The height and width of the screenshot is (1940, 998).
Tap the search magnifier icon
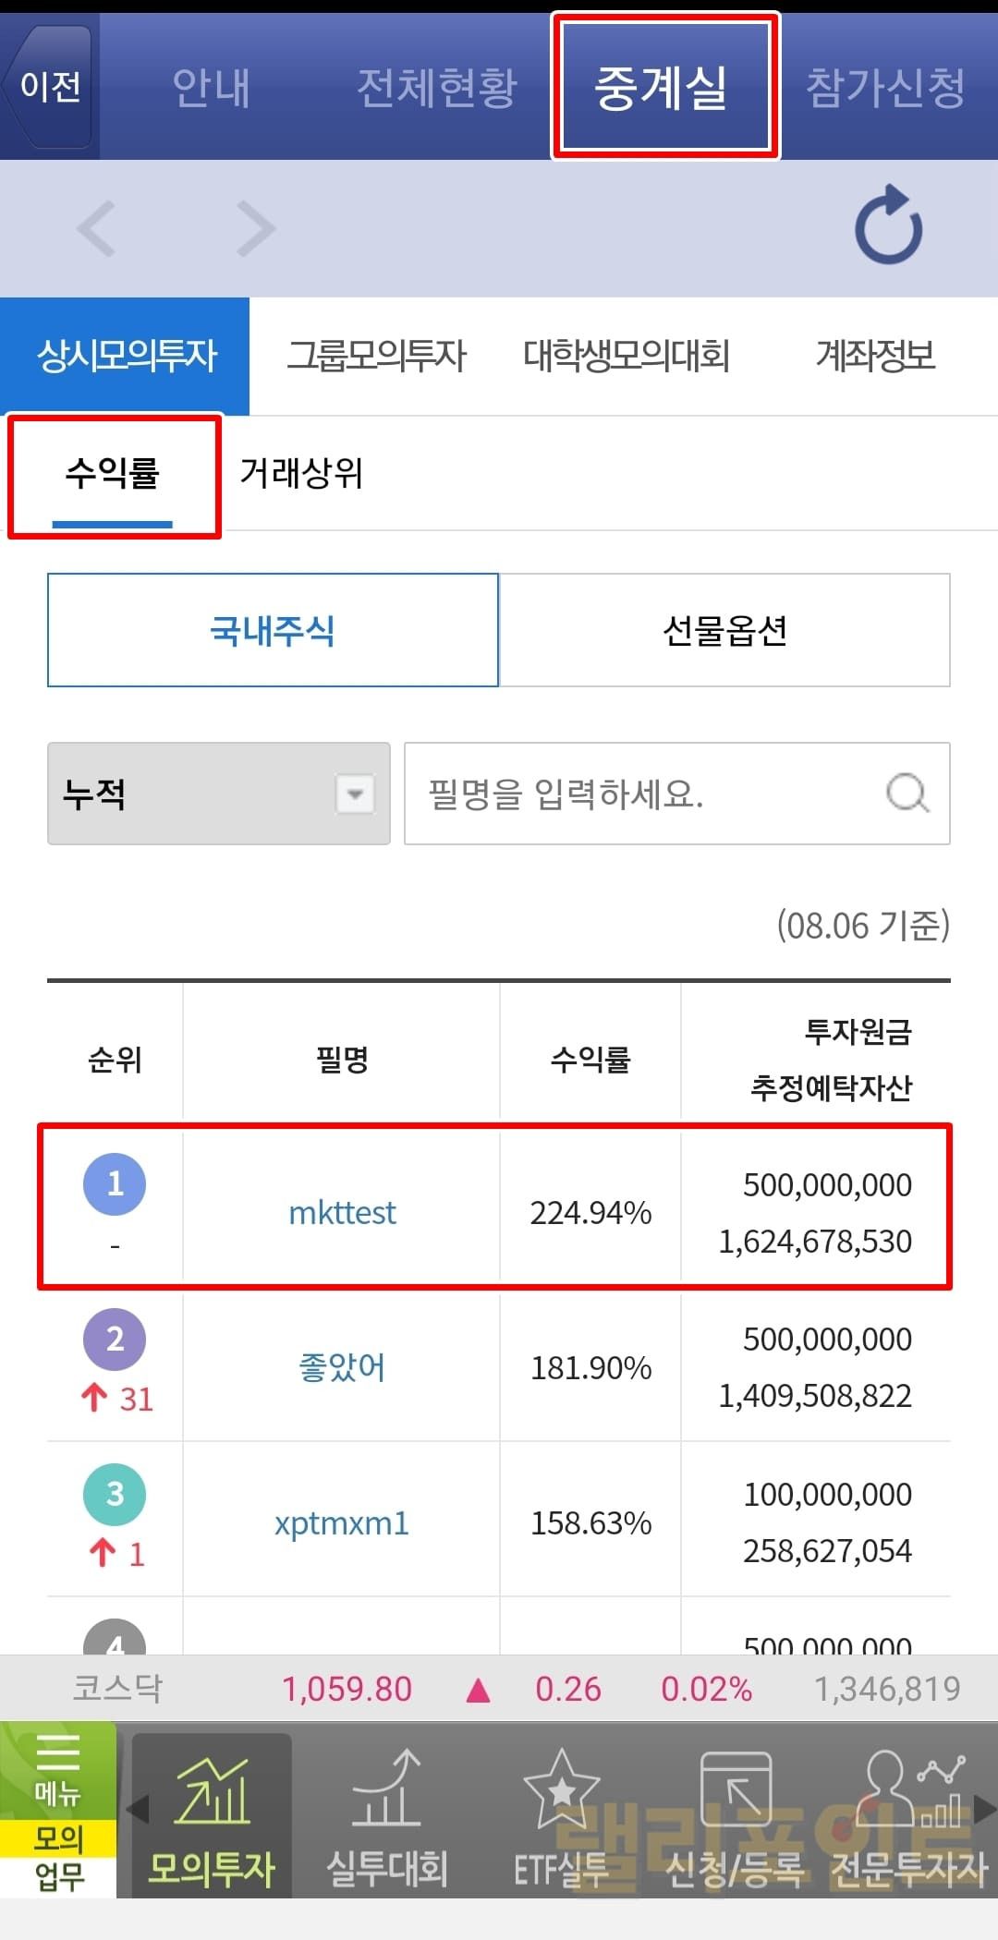907,794
